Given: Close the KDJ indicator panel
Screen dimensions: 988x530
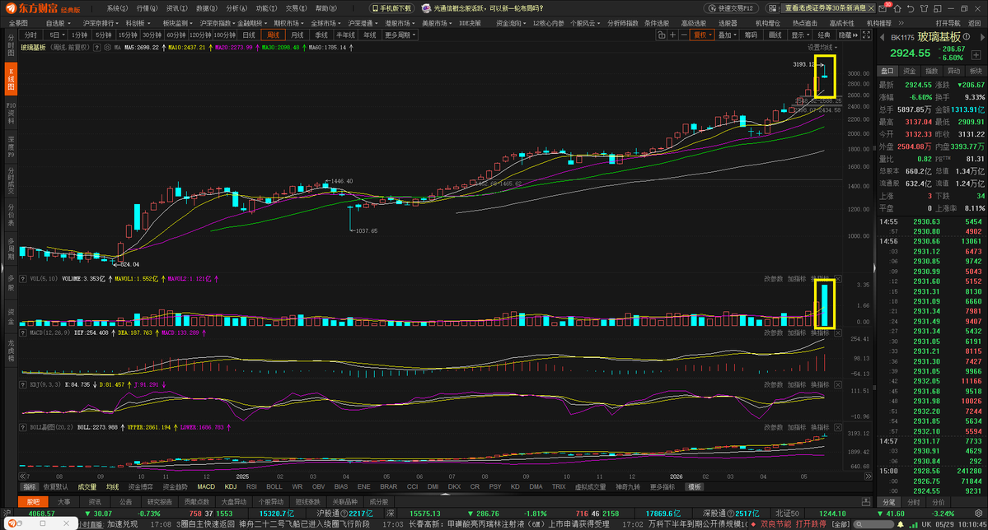Looking at the screenshot, I should click(x=837, y=384).
